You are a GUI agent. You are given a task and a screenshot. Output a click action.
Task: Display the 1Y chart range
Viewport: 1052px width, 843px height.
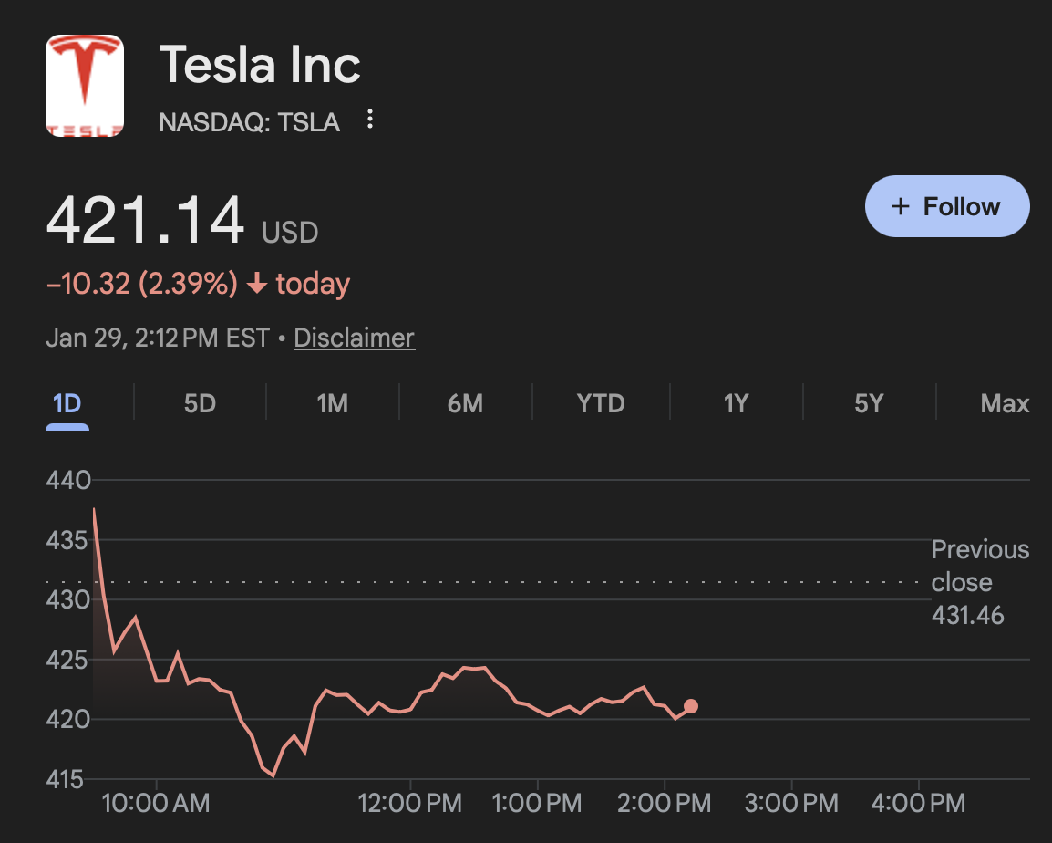pos(736,403)
